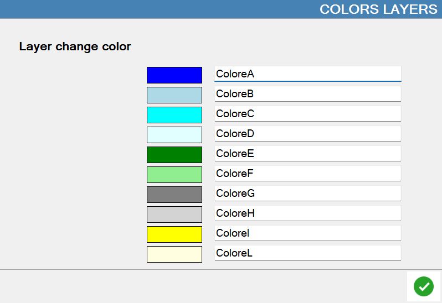Click the light green ColoreF swatch
This screenshot has height=303, width=442.
pyautogui.click(x=174, y=175)
